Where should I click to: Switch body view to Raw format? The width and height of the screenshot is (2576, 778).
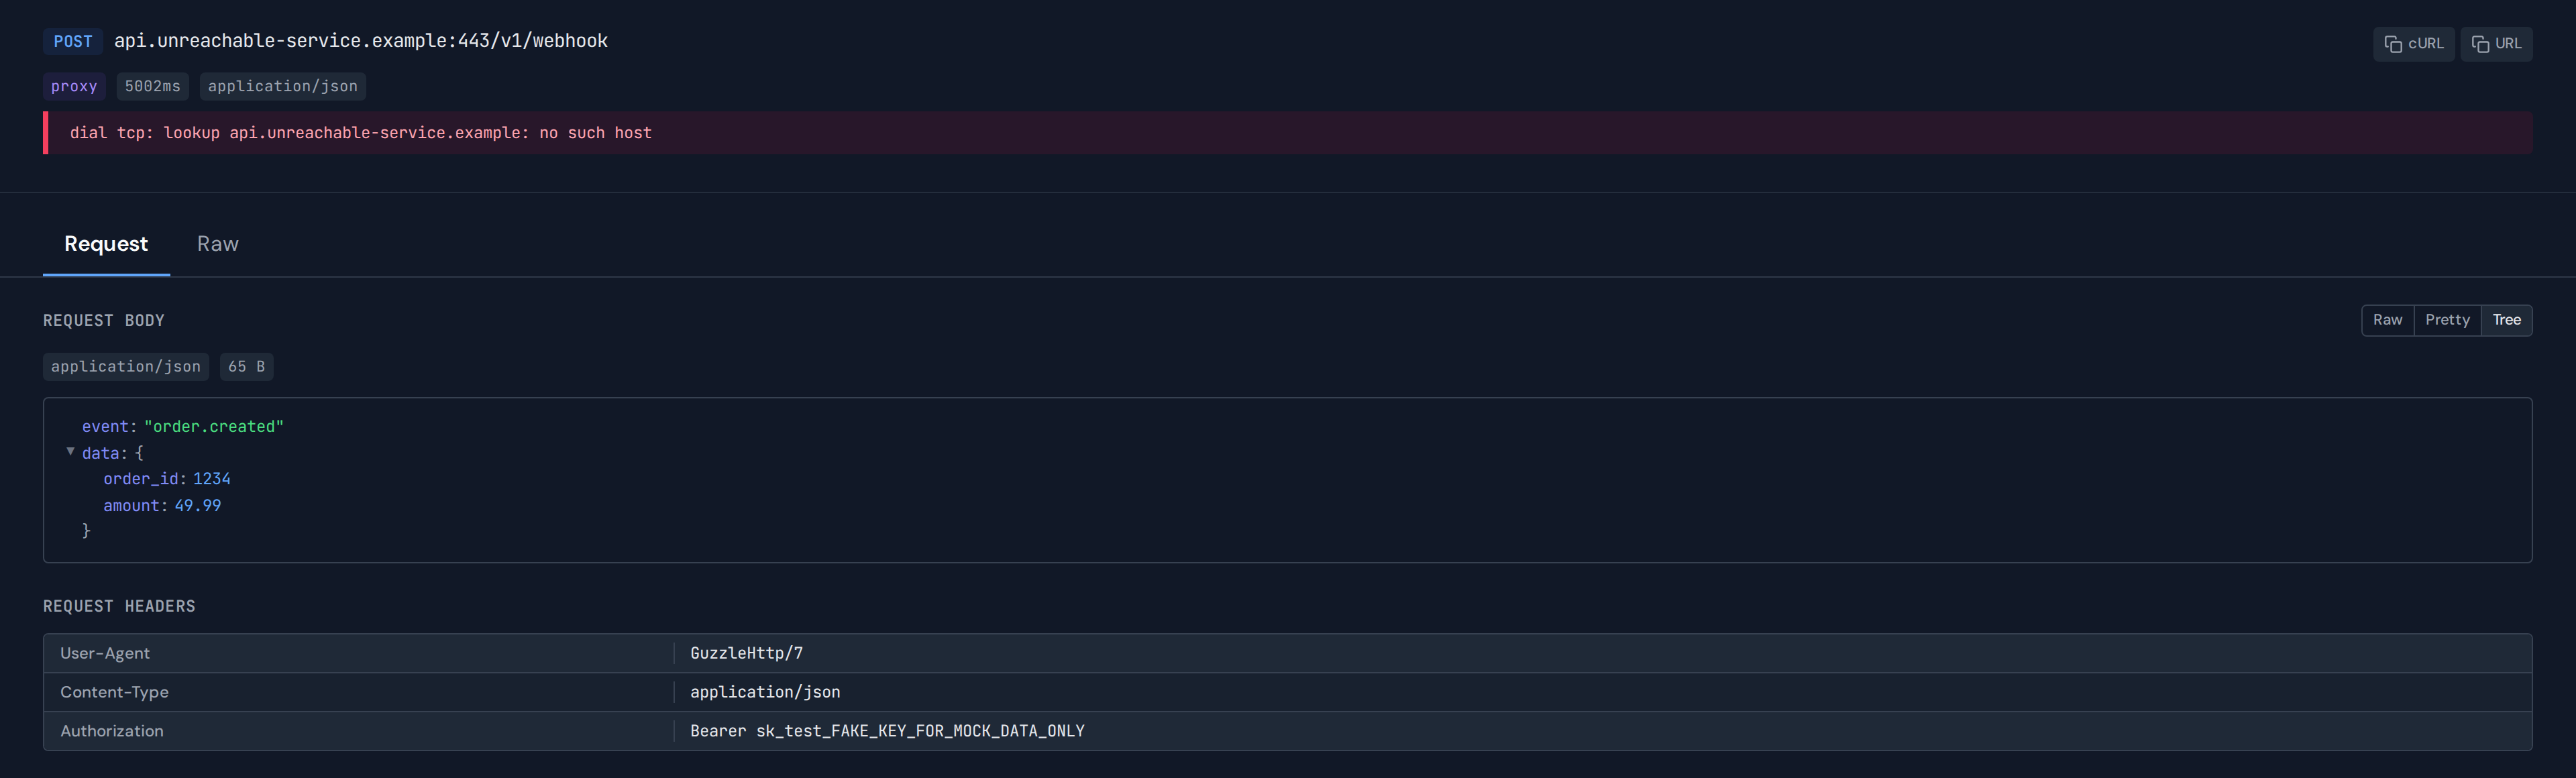[2387, 320]
